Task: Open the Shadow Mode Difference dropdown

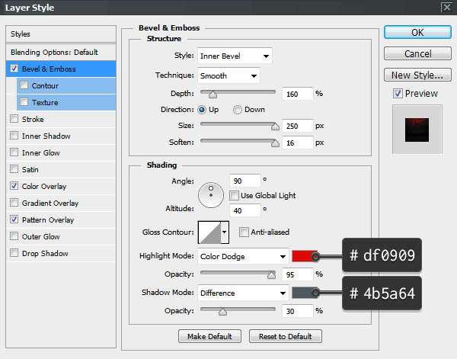Action: point(242,293)
